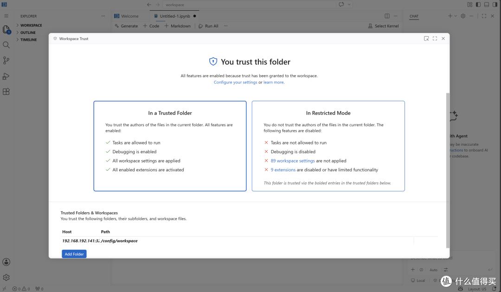The width and height of the screenshot is (501, 292).
Task: Click the workspace command center search field
Action: coord(249,5)
